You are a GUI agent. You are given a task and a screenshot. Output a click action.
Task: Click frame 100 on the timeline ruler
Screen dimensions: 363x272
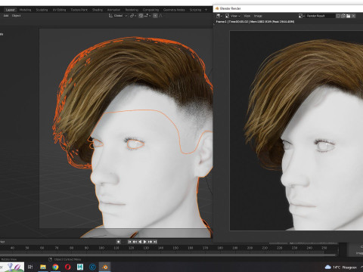[101, 248]
